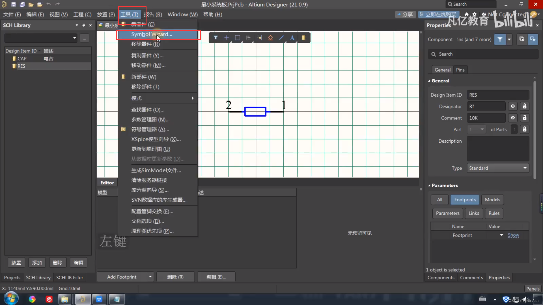This screenshot has height=305, width=543.
Task: Click the Add Footprint button
Action: 122,277
